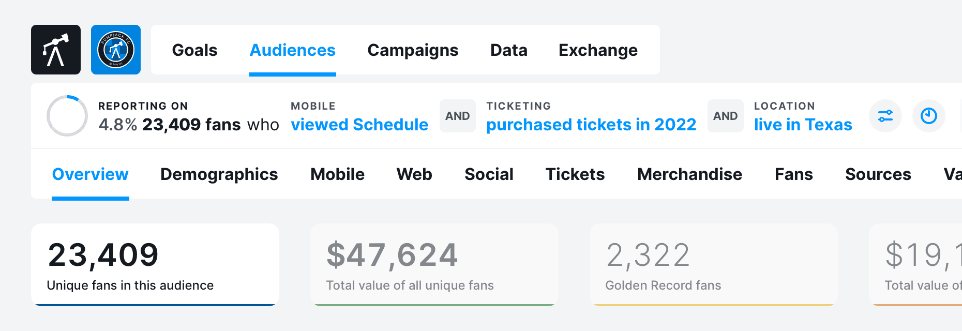Switch to the Demographics sub-tab

(x=219, y=174)
